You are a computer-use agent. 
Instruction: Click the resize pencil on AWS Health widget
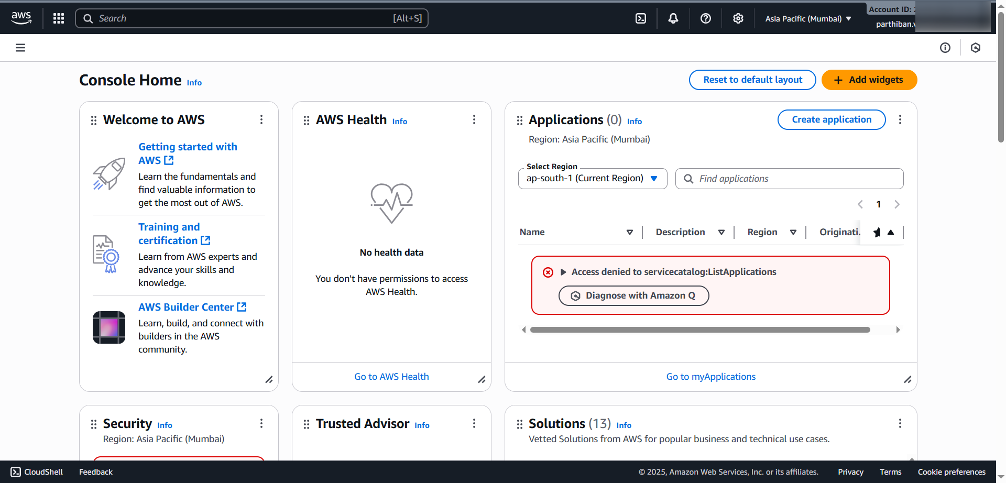(482, 380)
